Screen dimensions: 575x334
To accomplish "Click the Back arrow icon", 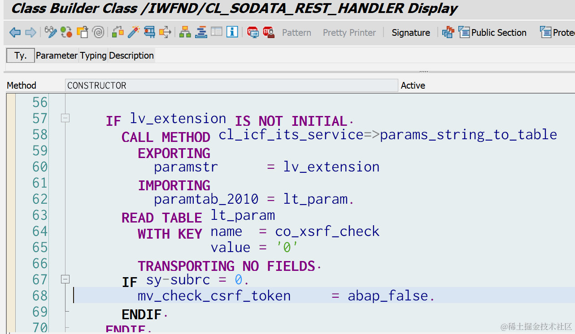I will pyautogui.click(x=15, y=32).
